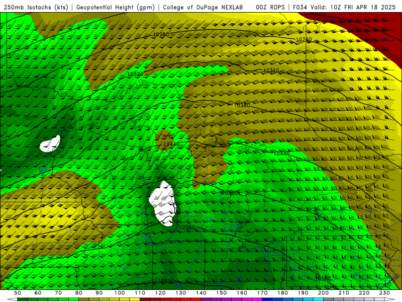This screenshot has width=402, height=302.
Task: Click the dark blue swatch just after 170
Action: [267, 299]
